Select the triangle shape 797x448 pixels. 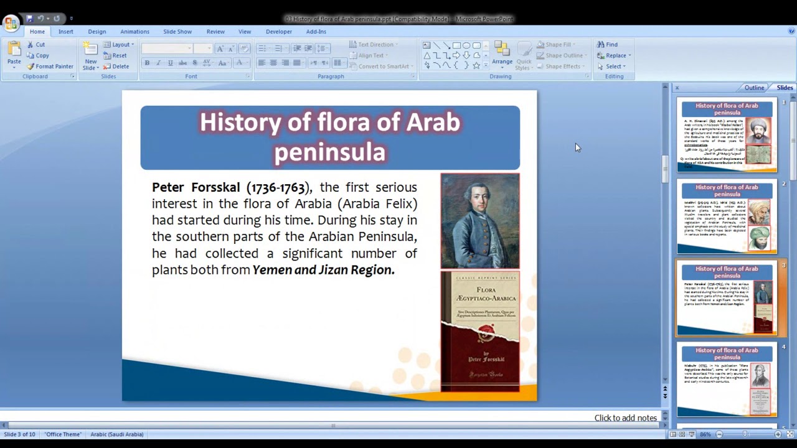(427, 55)
